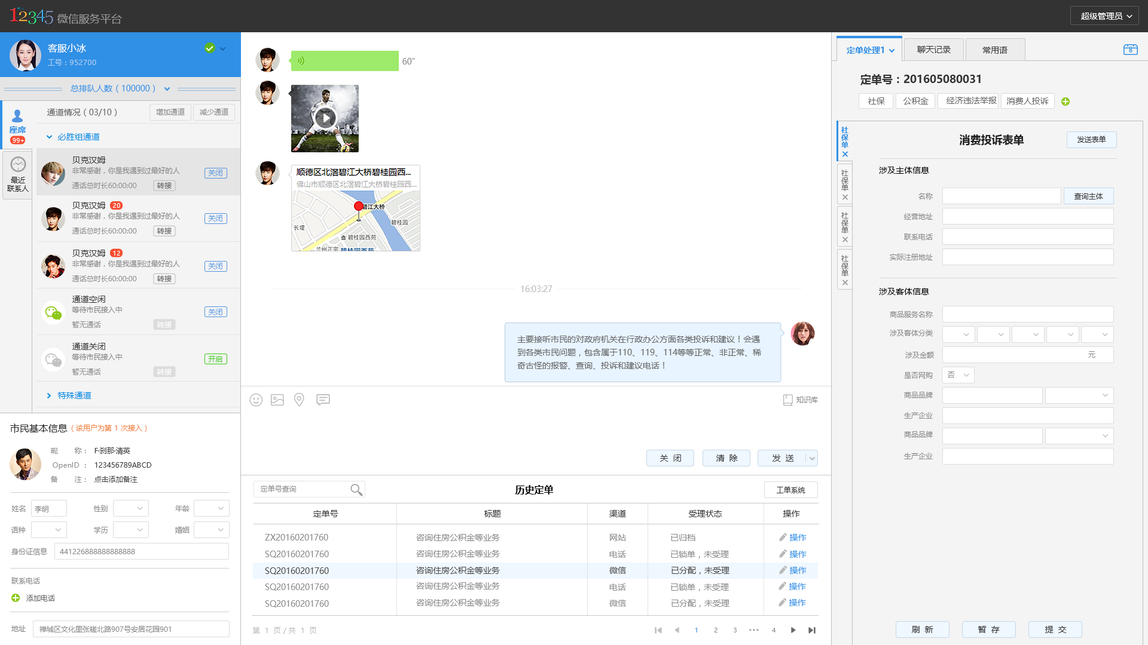Switch to the 聊天记录 tab
Image resolution: width=1148 pixels, height=645 pixels.
933,50
